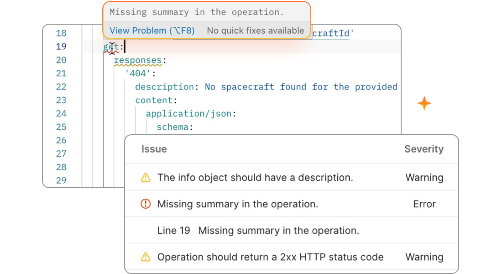Click the red error icon for missing summary
Screen dimensions: 502x274
coord(145,204)
